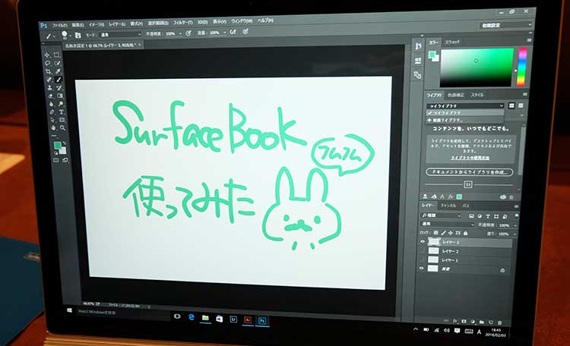Open the layer blend mode dropdown
This screenshot has width=570, height=346.
tap(447, 224)
